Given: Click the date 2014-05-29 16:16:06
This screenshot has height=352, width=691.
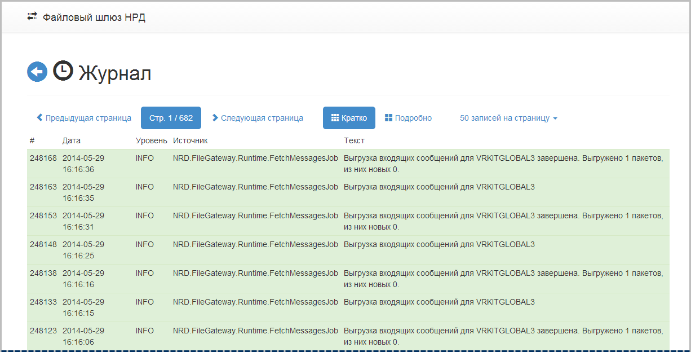Looking at the screenshot, I should [x=83, y=336].
